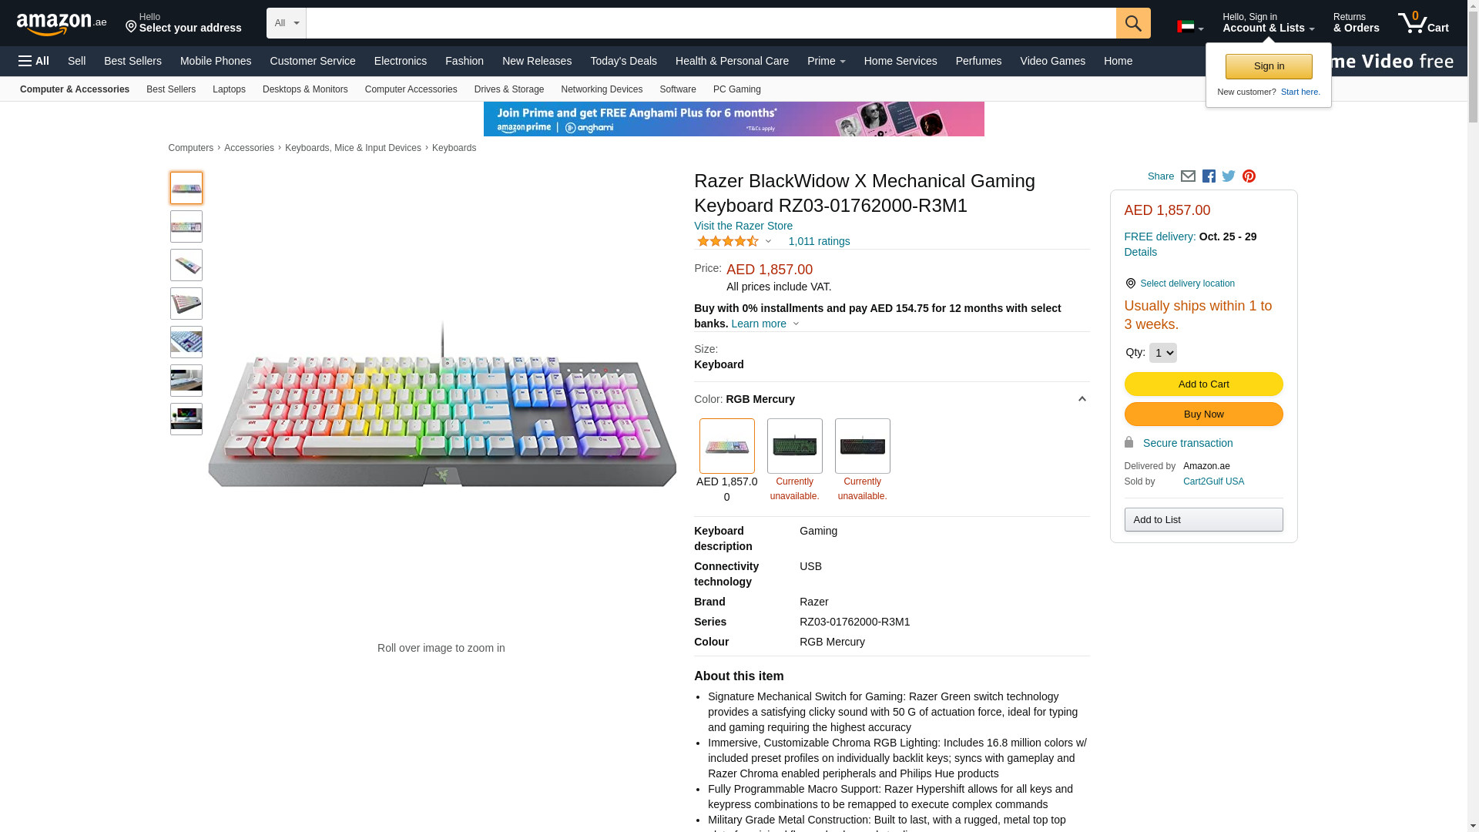Screen dimensions: 1479x832
Task: Select the RGB Mercury color swatch
Action: pos(726,446)
